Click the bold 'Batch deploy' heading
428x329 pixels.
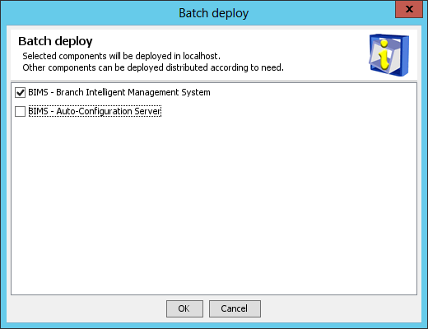coord(55,41)
